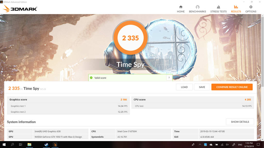This screenshot has width=264, height=148.
Task: Open Steam from the taskbar
Action: pos(46,145)
